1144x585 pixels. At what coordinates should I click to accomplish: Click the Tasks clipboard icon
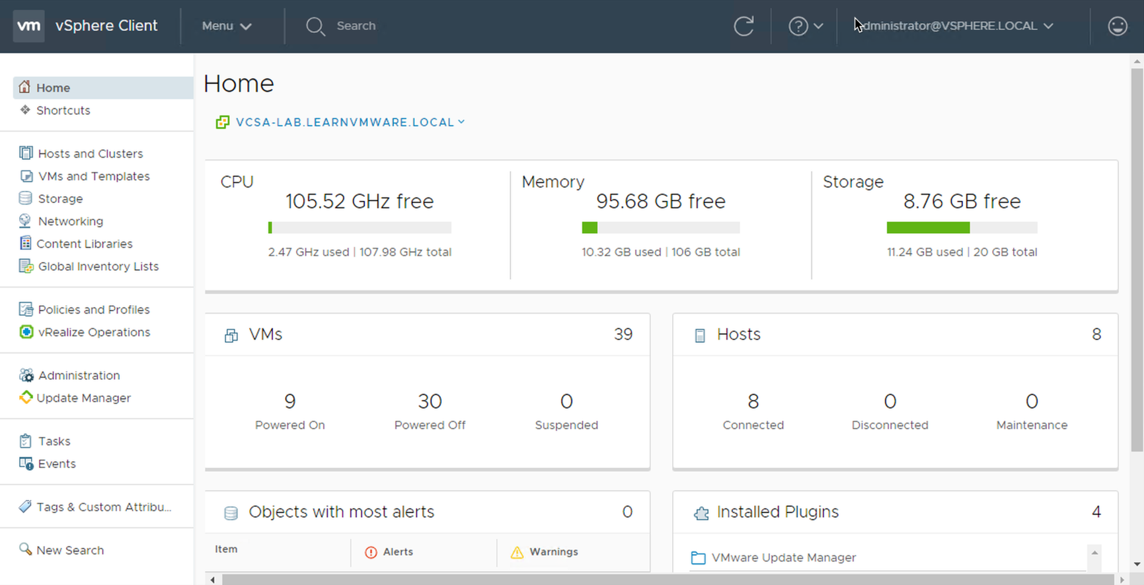(25, 441)
